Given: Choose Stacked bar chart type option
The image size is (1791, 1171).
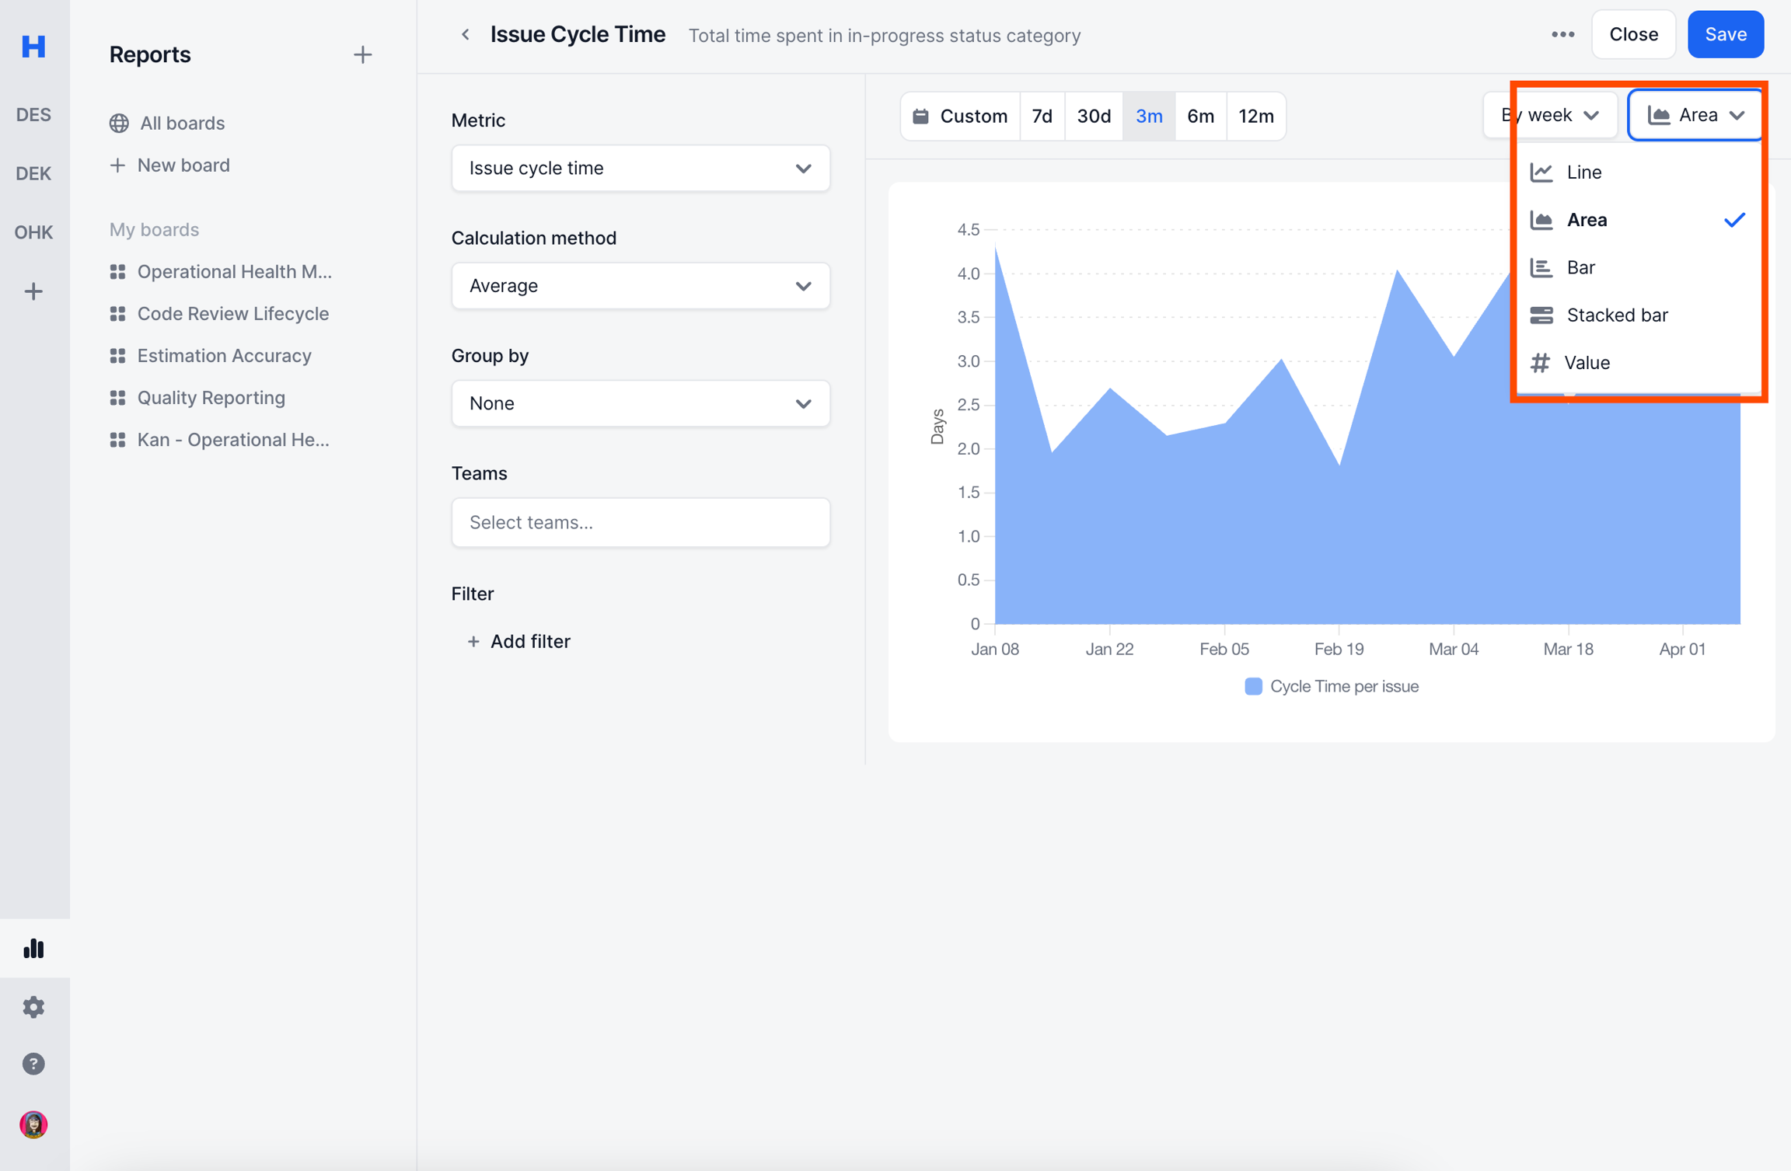Looking at the screenshot, I should [x=1617, y=315].
